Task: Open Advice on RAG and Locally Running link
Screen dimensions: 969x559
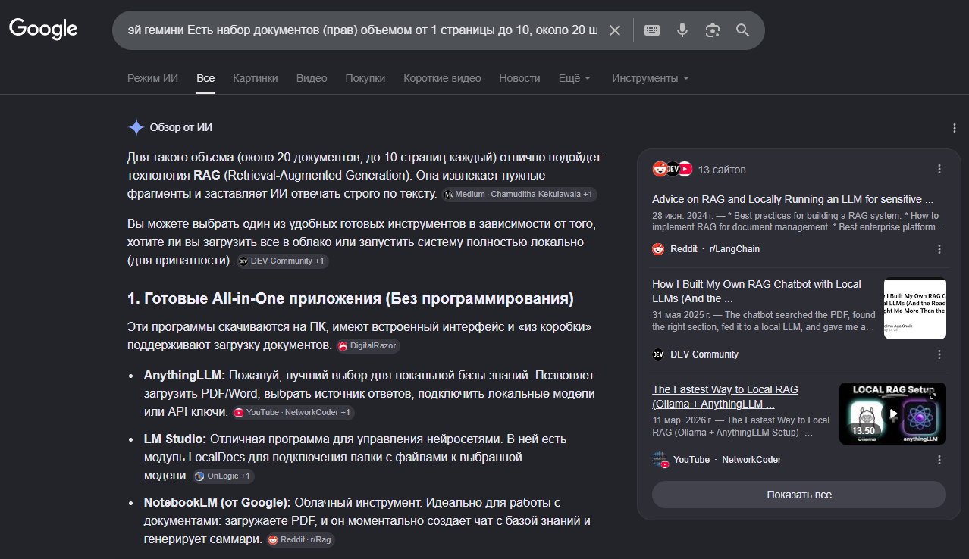Action: pyautogui.click(x=792, y=199)
